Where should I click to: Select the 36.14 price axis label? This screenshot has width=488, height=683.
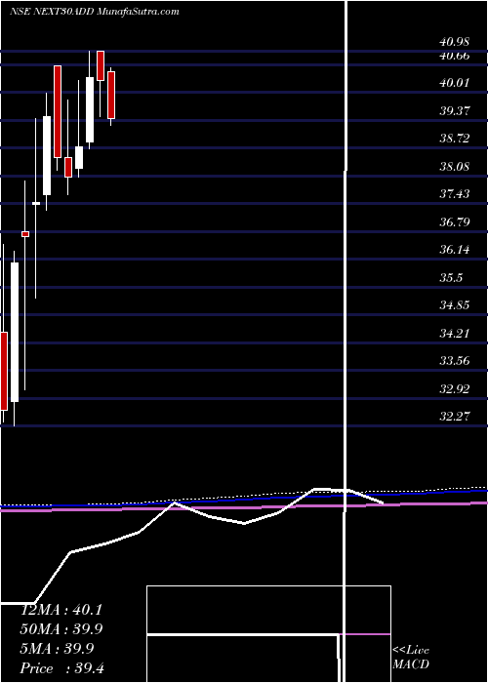coord(455,250)
